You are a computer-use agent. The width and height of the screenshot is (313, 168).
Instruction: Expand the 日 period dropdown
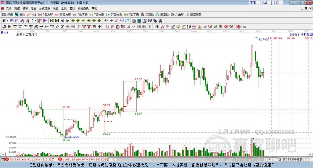pyautogui.click(x=7, y=21)
